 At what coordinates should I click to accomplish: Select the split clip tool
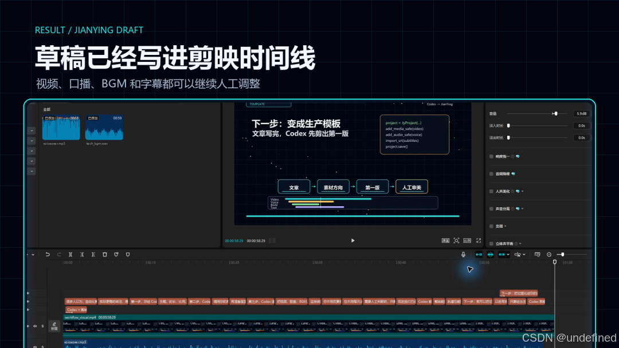pos(70,255)
